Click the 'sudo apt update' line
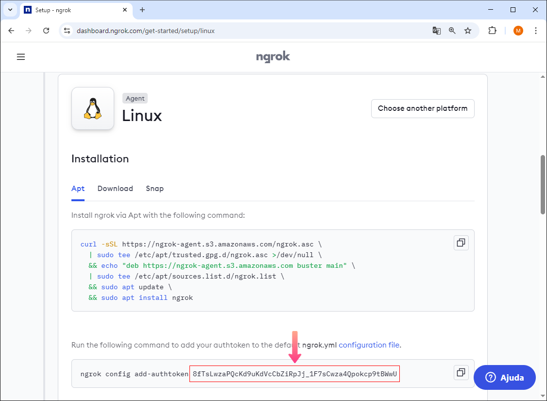The image size is (547, 401). tap(130, 287)
